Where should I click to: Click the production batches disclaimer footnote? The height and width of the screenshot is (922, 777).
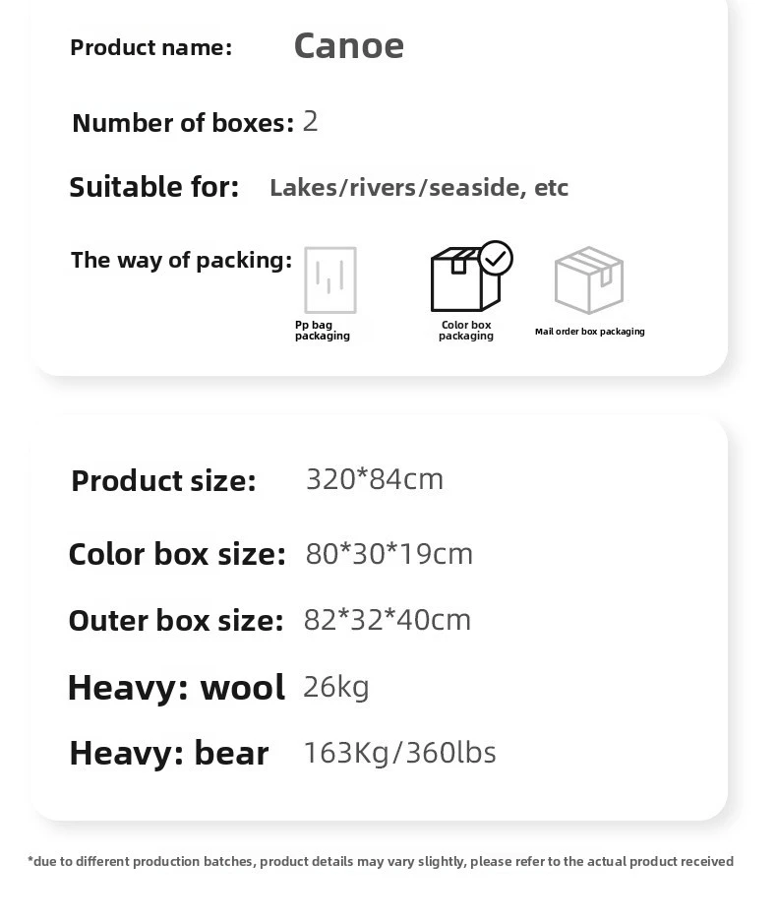(381, 861)
